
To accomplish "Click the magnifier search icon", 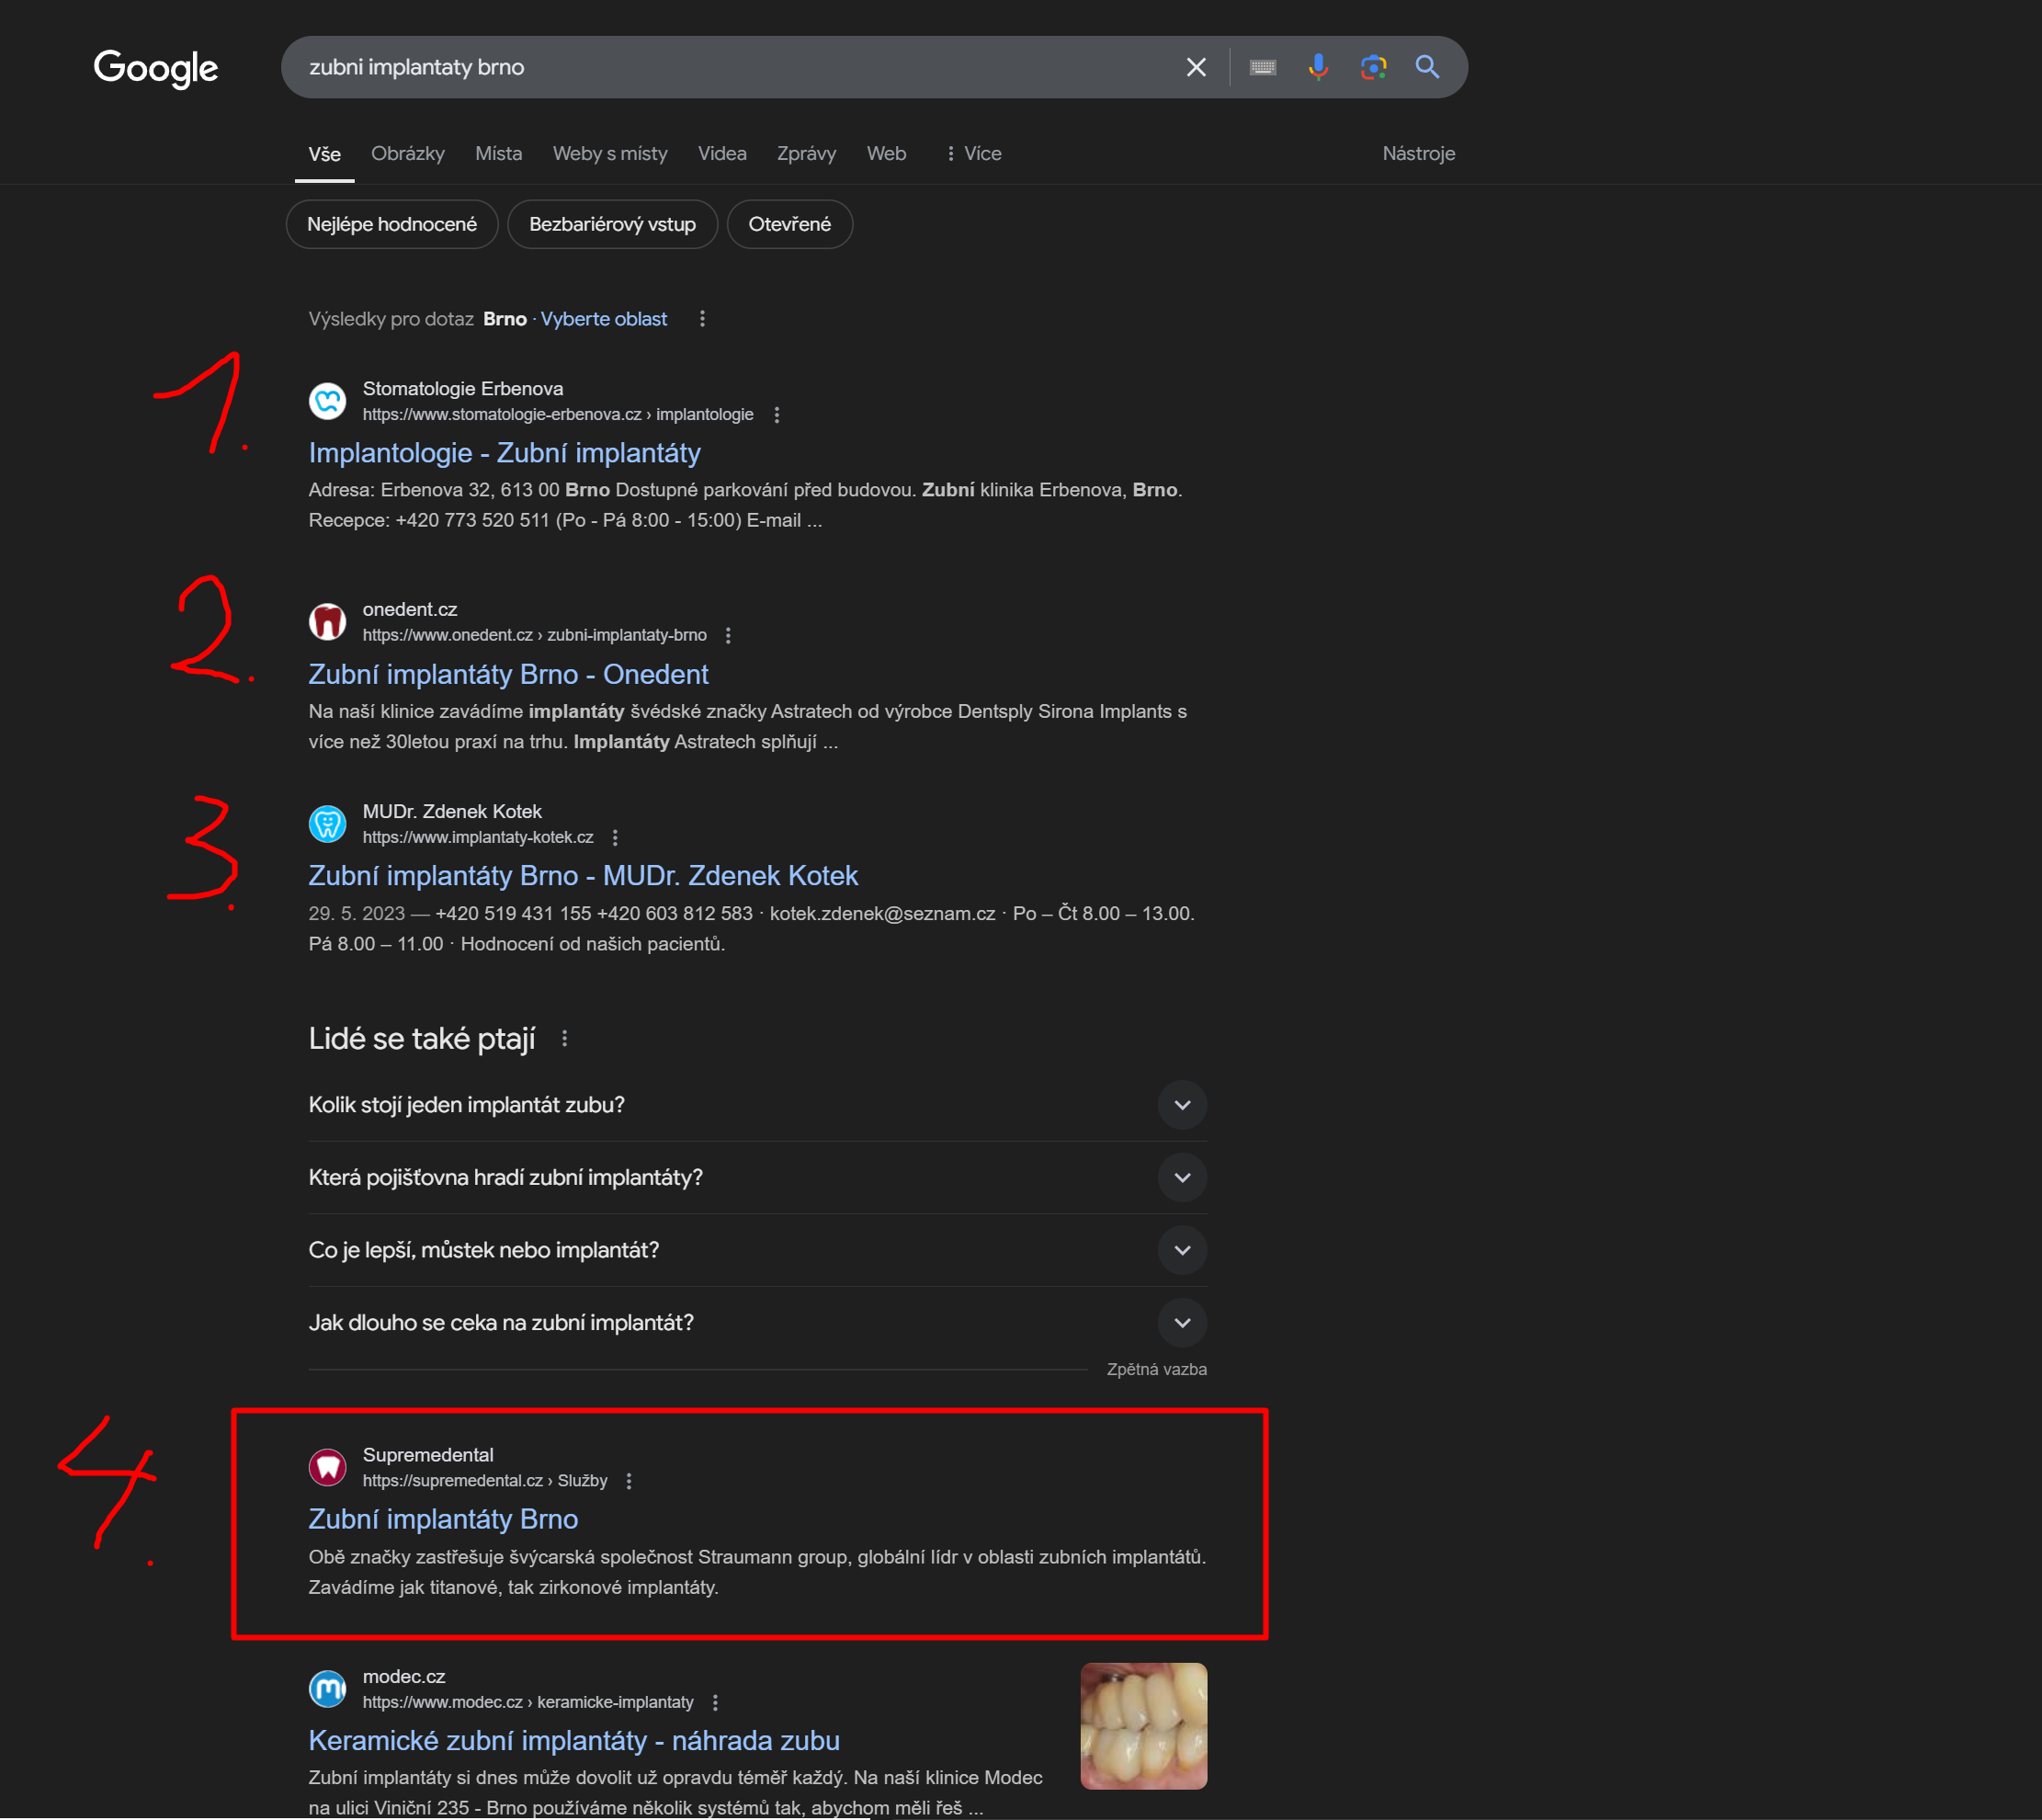I will pos(1426,67).
